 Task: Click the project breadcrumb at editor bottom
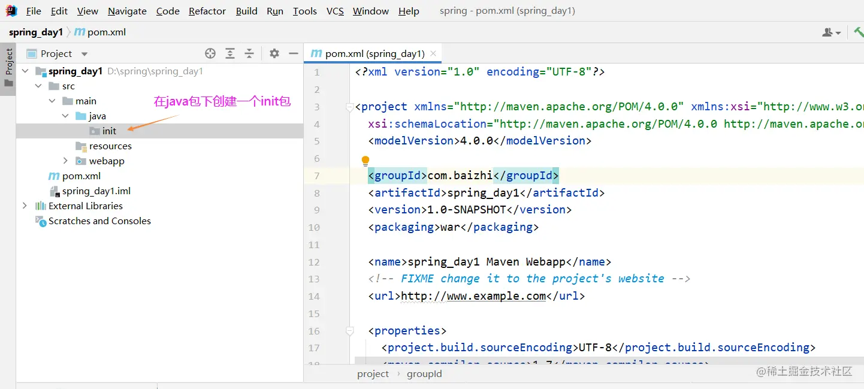tap(373, 373)
